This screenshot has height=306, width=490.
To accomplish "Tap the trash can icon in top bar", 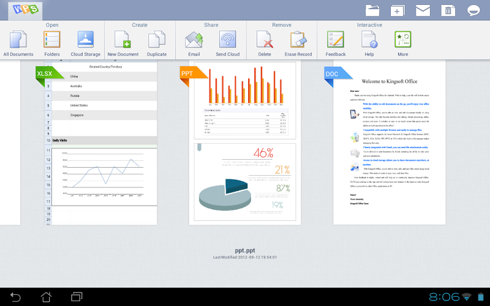I will point(448,10).
